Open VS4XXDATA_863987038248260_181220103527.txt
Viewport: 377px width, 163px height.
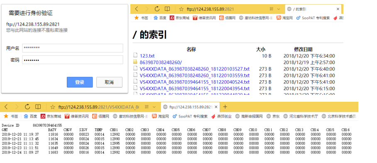194,69
